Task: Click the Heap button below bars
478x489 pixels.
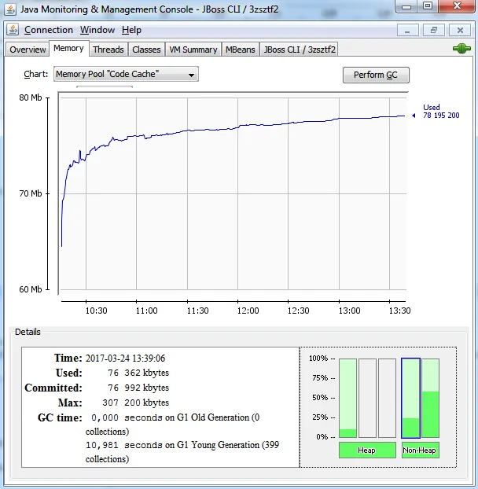Action: (367, 450)
